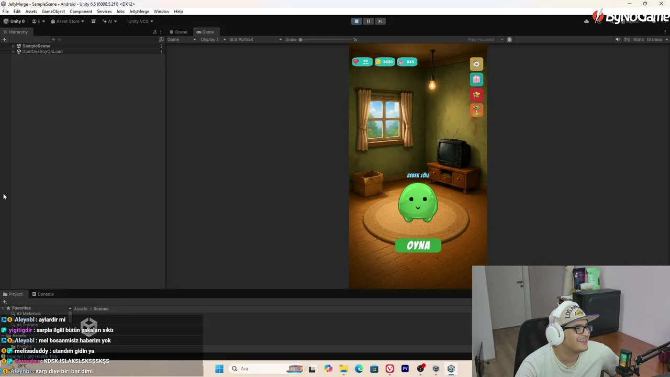Pause the running game

(368, 21)
